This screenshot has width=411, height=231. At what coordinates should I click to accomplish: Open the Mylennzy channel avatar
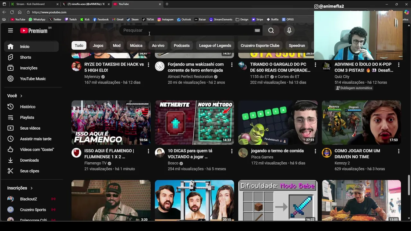pyautogui.click(x=76, y=66)
